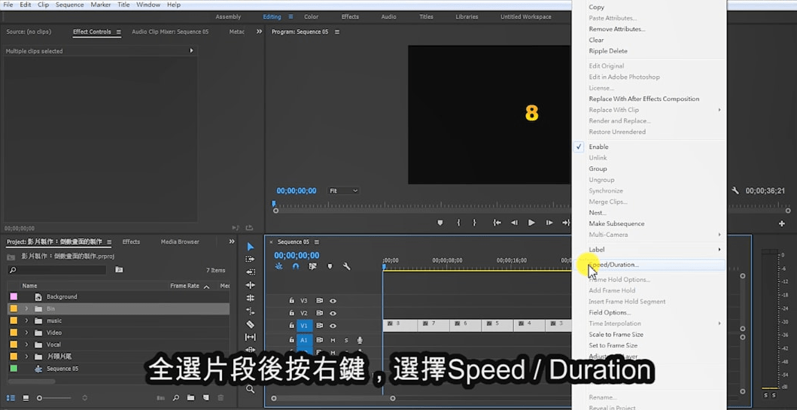Select the Razor tool
797x410 pixels.
[x=250, y=324]
